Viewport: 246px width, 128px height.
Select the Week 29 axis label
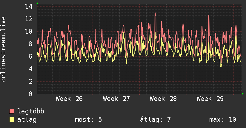tap(210, 99)
